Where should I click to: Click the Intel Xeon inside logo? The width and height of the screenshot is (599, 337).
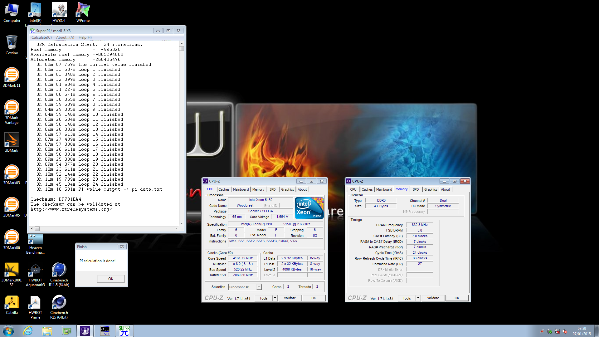point(309,208)
